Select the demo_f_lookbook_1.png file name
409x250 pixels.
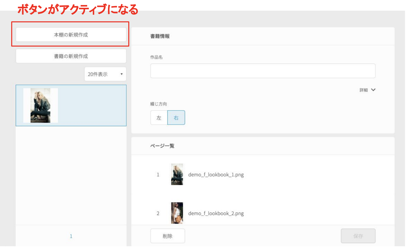(x=216, y=175)
